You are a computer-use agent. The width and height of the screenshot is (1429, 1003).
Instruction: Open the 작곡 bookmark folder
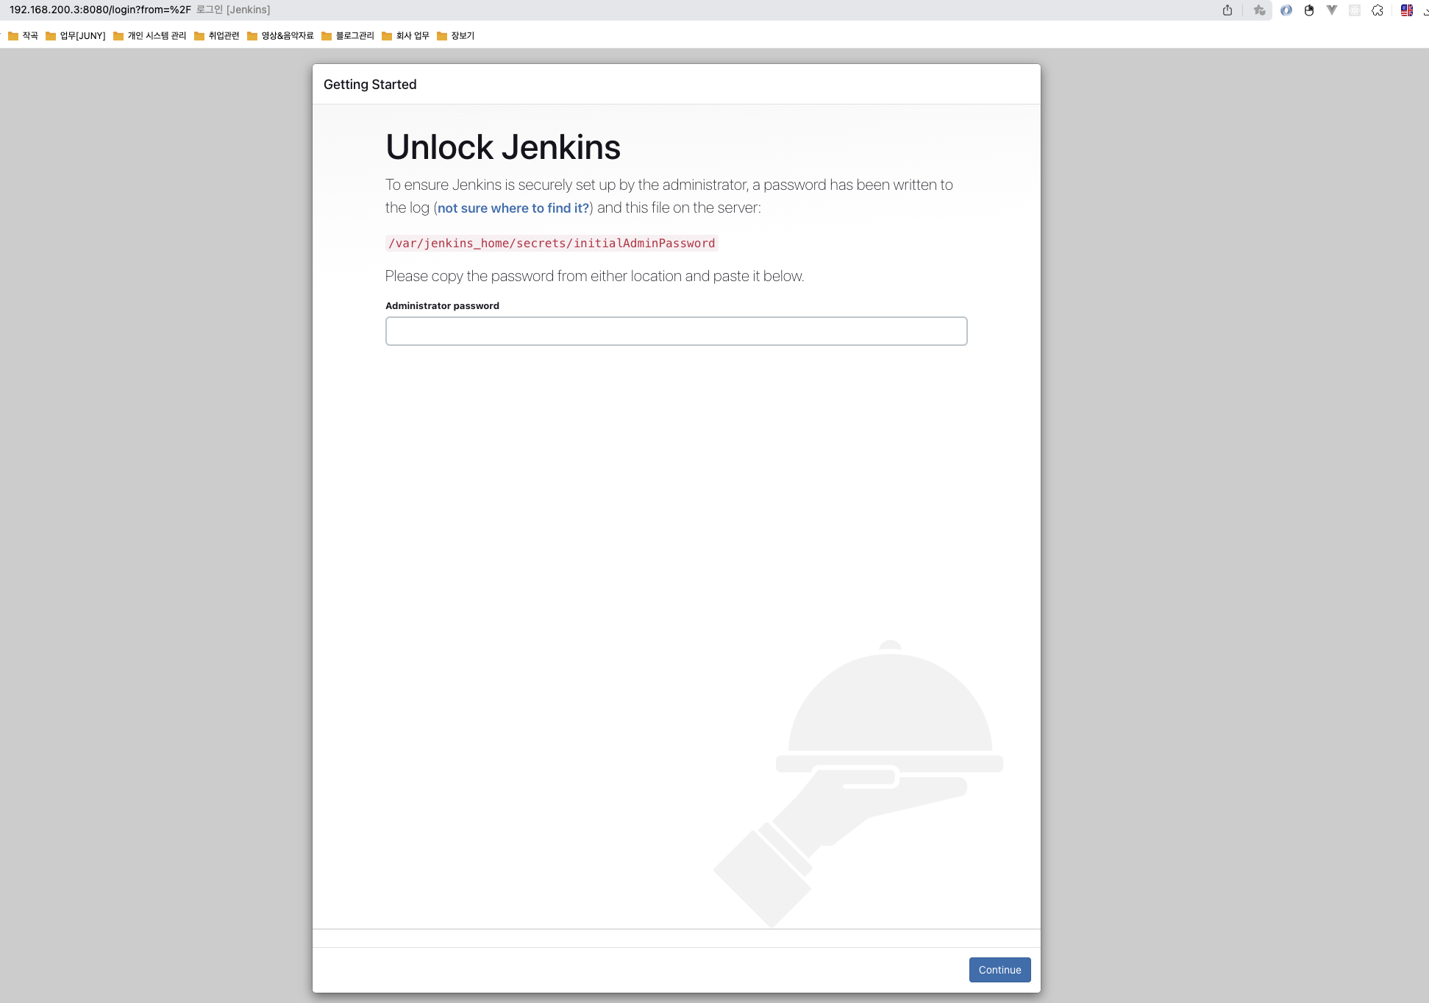click(24, 36)
